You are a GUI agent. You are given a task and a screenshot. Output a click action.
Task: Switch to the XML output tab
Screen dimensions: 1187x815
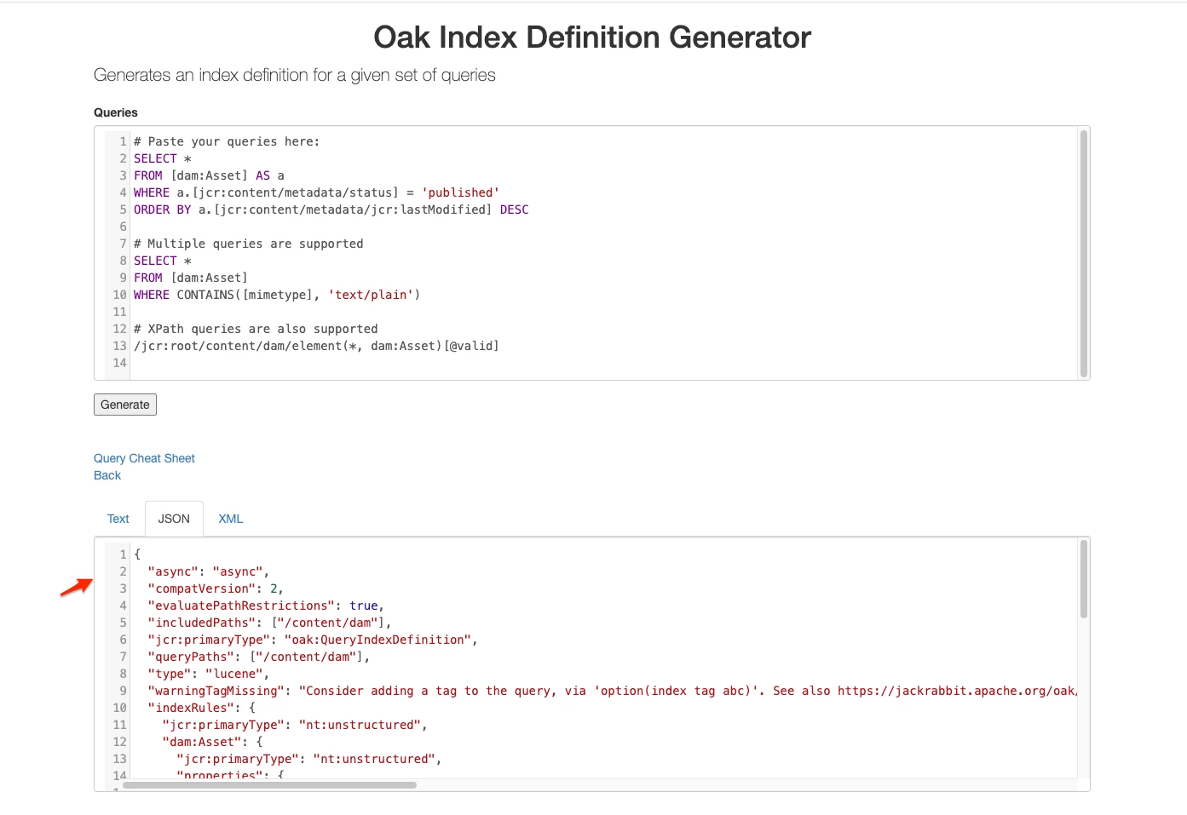[231, 519]
